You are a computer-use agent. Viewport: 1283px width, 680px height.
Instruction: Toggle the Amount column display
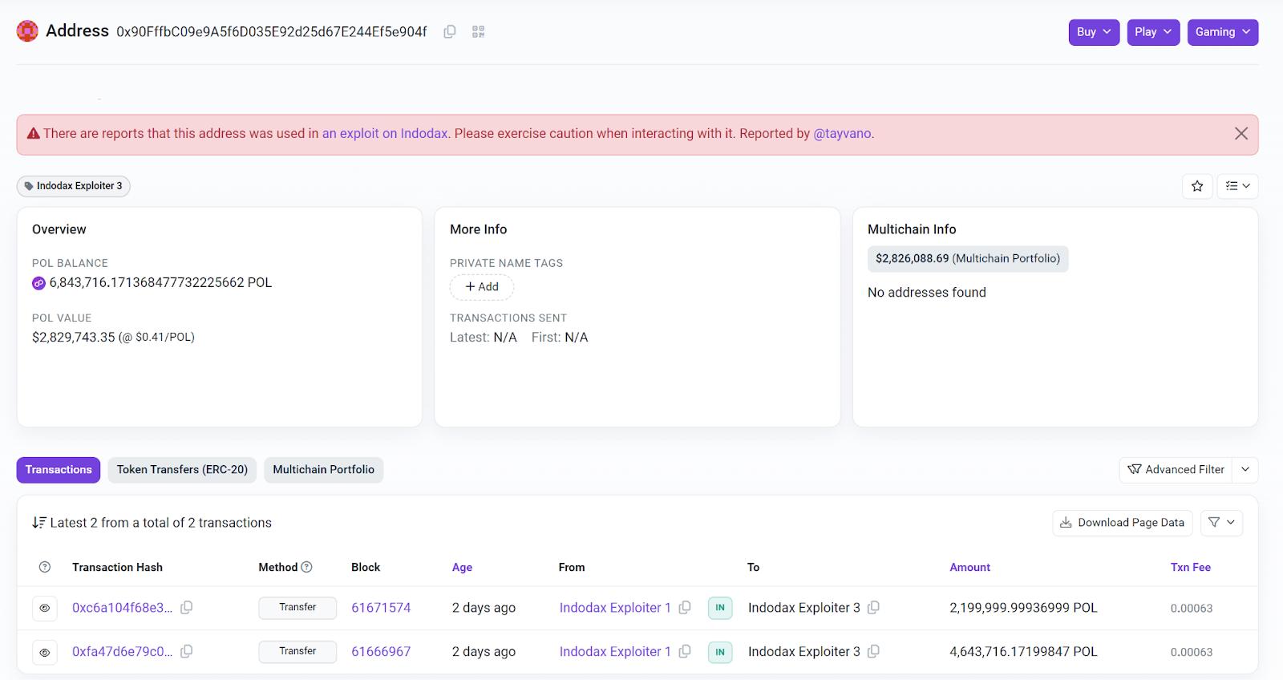(969, 567)
